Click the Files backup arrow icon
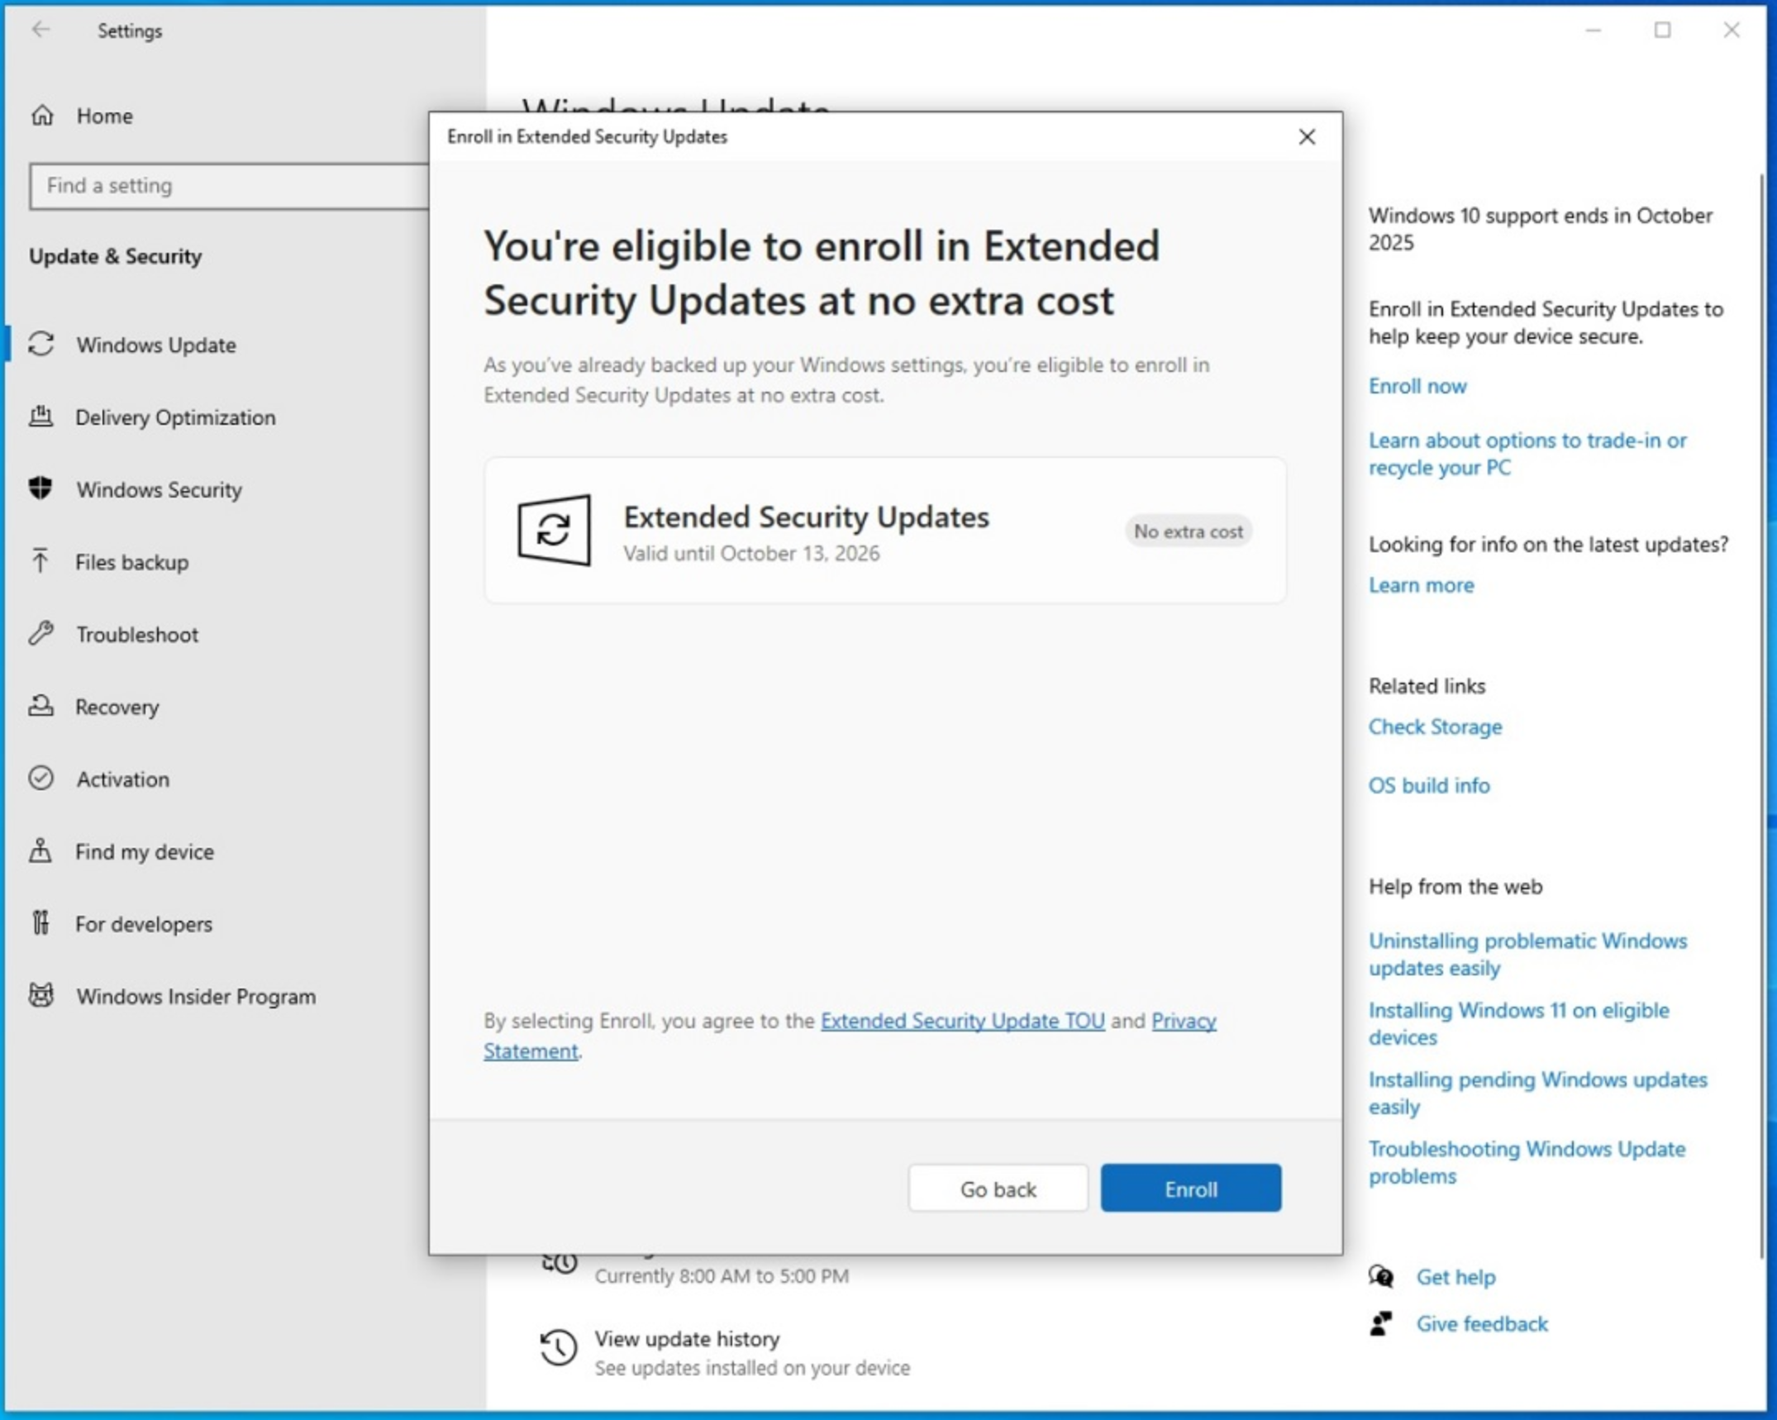The image size is (1777, 1420). [x=40, y=561]
